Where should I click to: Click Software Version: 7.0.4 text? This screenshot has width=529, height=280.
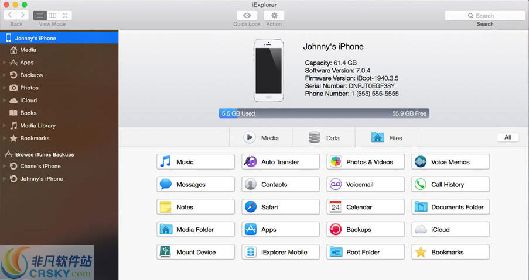[x=337, y=71]
